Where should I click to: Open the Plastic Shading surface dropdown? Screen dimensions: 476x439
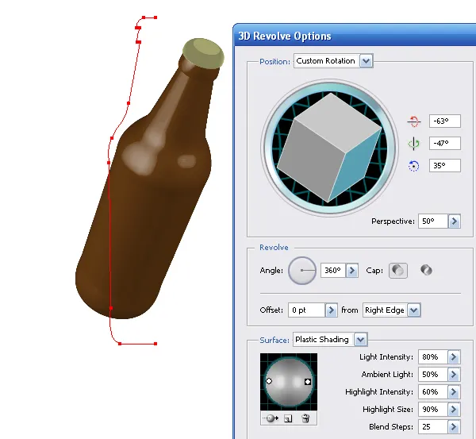click(x=360, y=340)
